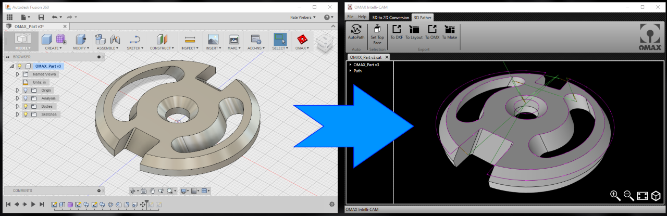This screenshot has height=216, width=667.
Task: Click the purple Create Form icon
Action: pos(60,39)
